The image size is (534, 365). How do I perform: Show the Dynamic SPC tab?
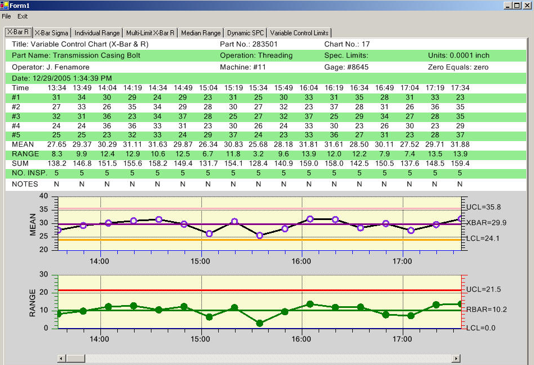[245, 33]
